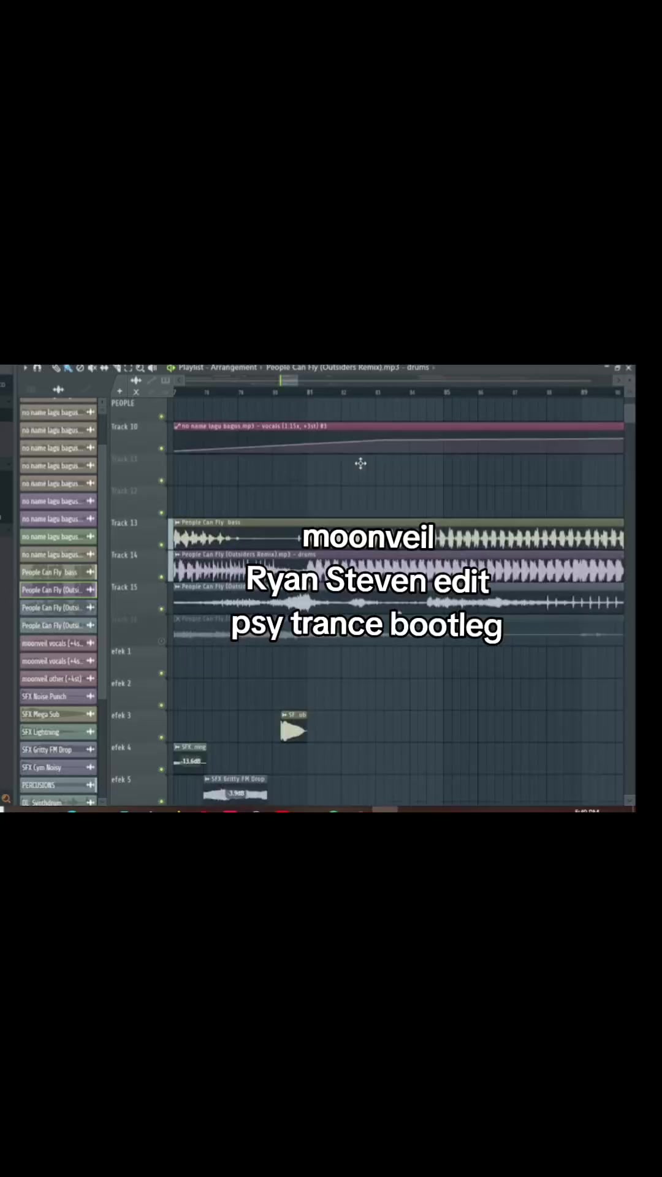Image resolution: width=662 pixels, height=1177 pixels.
Task: Mute the efek 1 track dot
Action: pyautogui.click(x=162, y=673)
